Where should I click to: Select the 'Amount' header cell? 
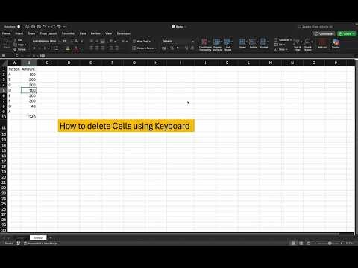[28, 69]
